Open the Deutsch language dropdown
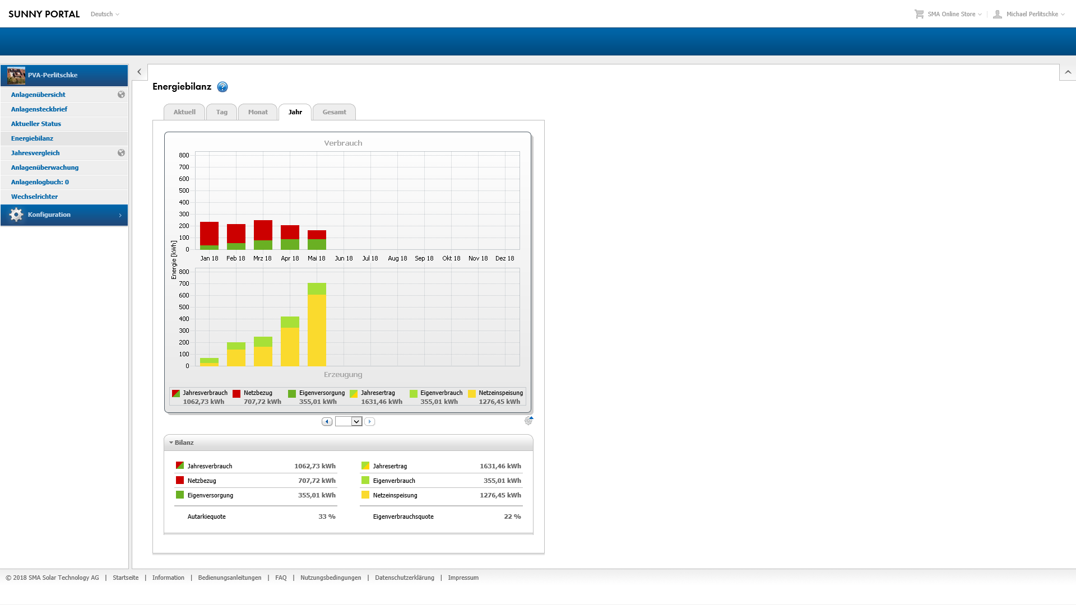This screenshot has width=1076, height=605. (105, 14)
